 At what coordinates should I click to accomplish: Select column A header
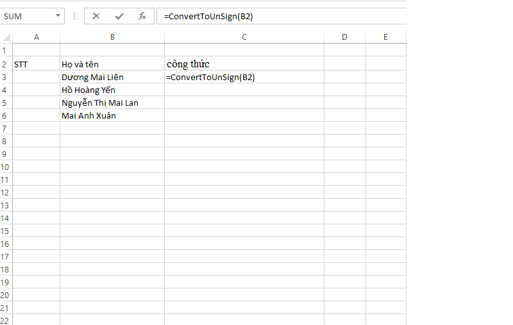pyautogui.click(x=37, y=37)
